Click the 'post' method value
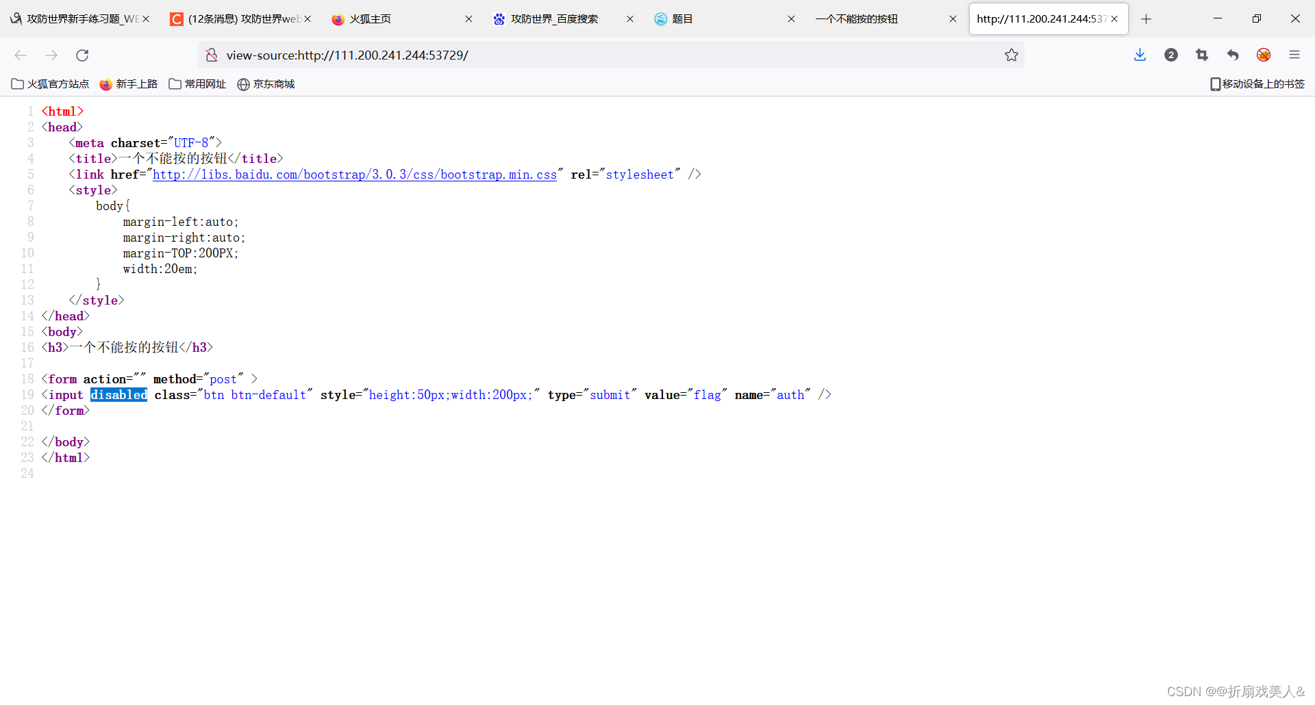This screenshot has height=705, width=1315. coord(223,379)
